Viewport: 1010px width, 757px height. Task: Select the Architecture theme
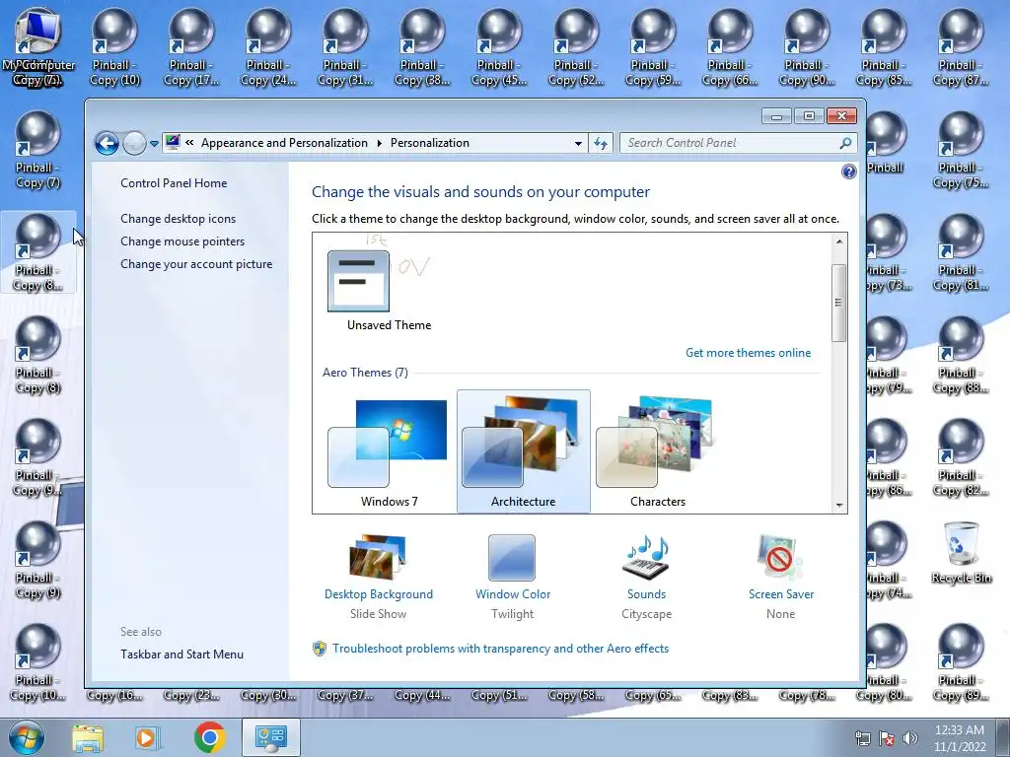pos(523,451)
